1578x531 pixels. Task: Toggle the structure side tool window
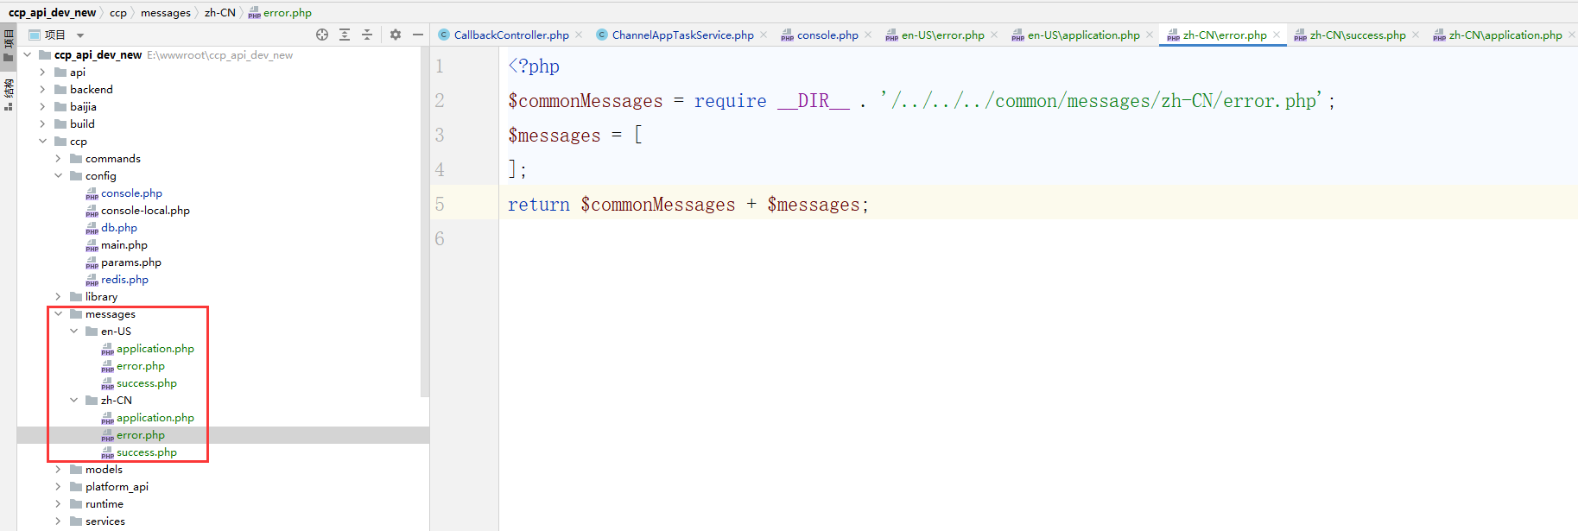point(9,93)
